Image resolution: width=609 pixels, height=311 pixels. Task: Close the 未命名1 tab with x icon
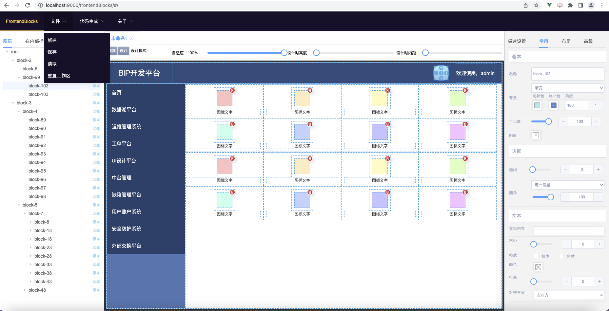131,39
